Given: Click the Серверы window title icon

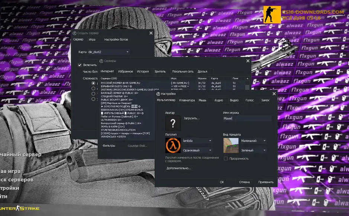Looking at the screenshot, I should click(101, 61).
